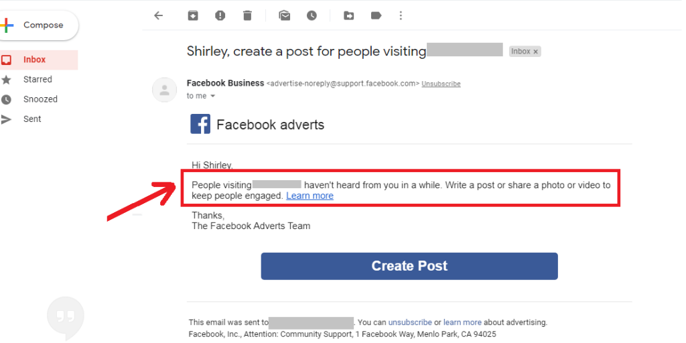Delete the email using the trash icon
The width and height of the screenshot is (686, 343).
[247, 15]
